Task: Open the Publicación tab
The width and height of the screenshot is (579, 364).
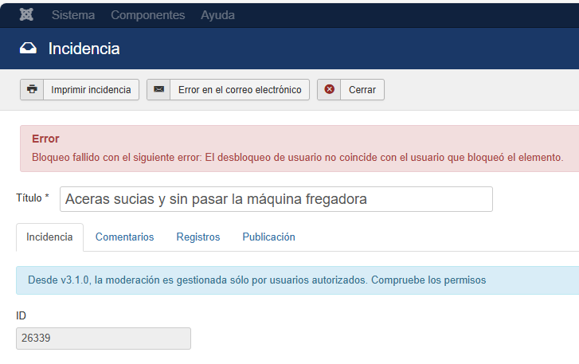Action: pos(268,237)
